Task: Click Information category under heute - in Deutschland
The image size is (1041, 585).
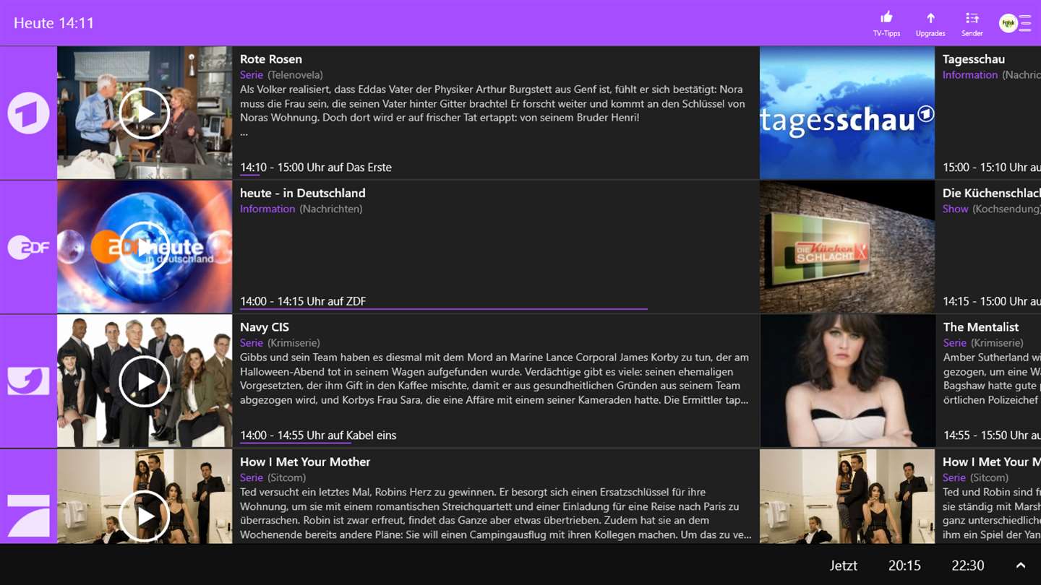Action: [267, 209]
